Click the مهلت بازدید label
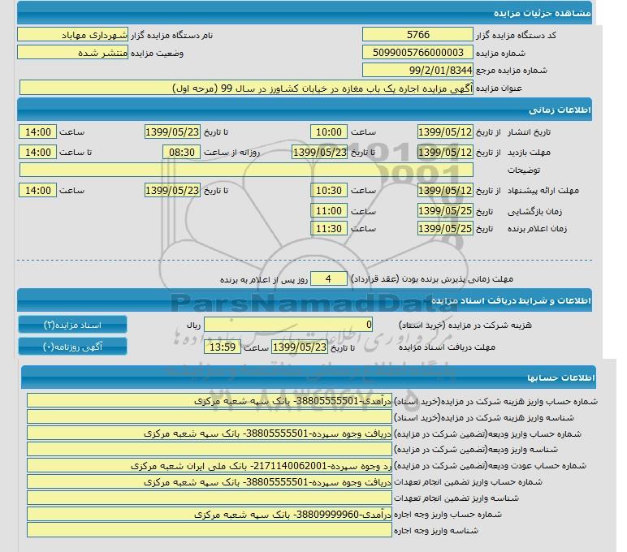The width and height of the screenshot is (627, 552). tap(529, 153)
